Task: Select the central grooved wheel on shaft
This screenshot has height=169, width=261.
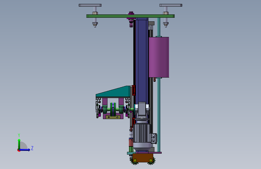Action: point(113,109)
